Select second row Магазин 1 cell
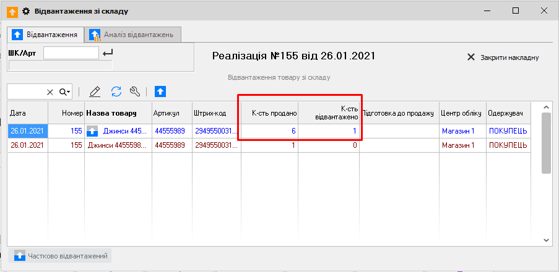 [457, 145]
